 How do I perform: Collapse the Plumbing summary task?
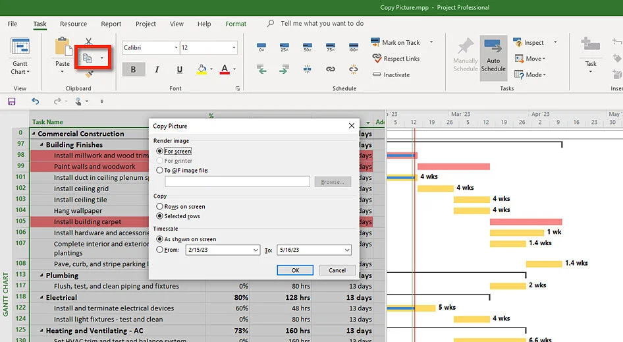pyautogui.click(x=41, y=275)
